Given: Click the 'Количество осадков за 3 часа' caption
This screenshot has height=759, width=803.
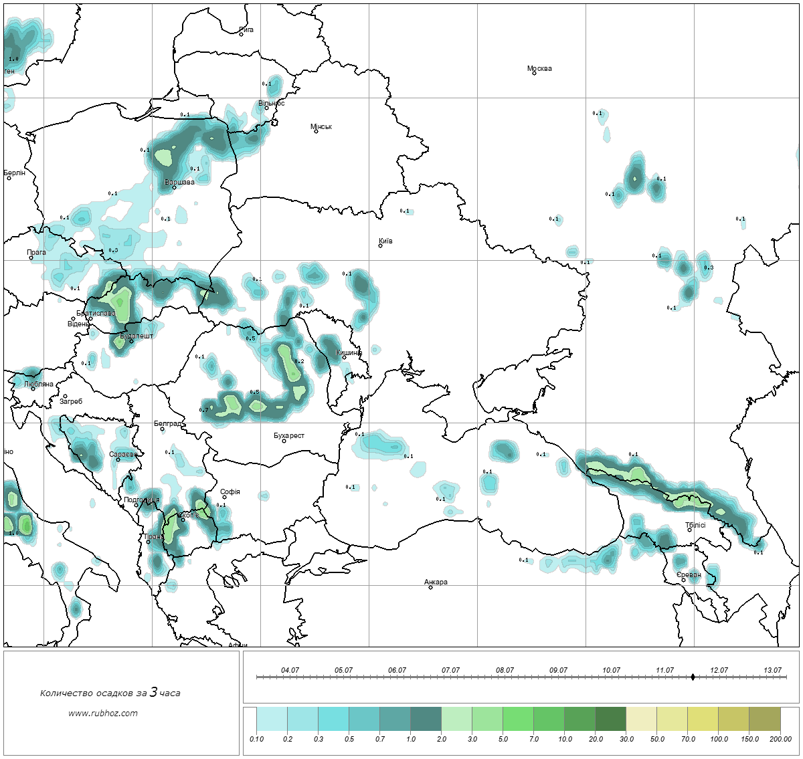Looking at the screenshot, I should coord(110,693).
